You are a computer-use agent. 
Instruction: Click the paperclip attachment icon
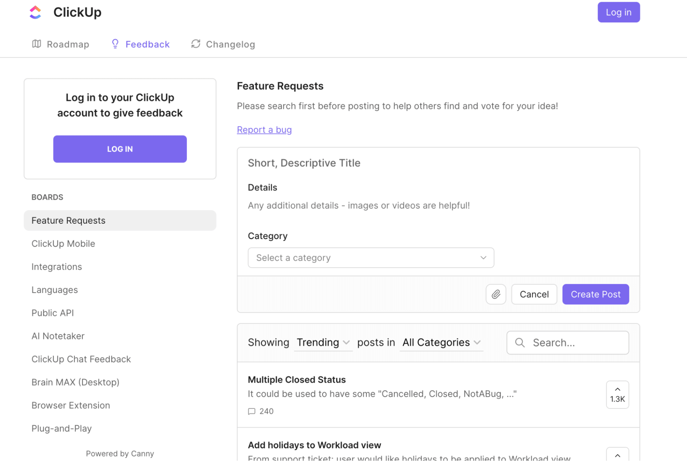click(x=496, y=294)
